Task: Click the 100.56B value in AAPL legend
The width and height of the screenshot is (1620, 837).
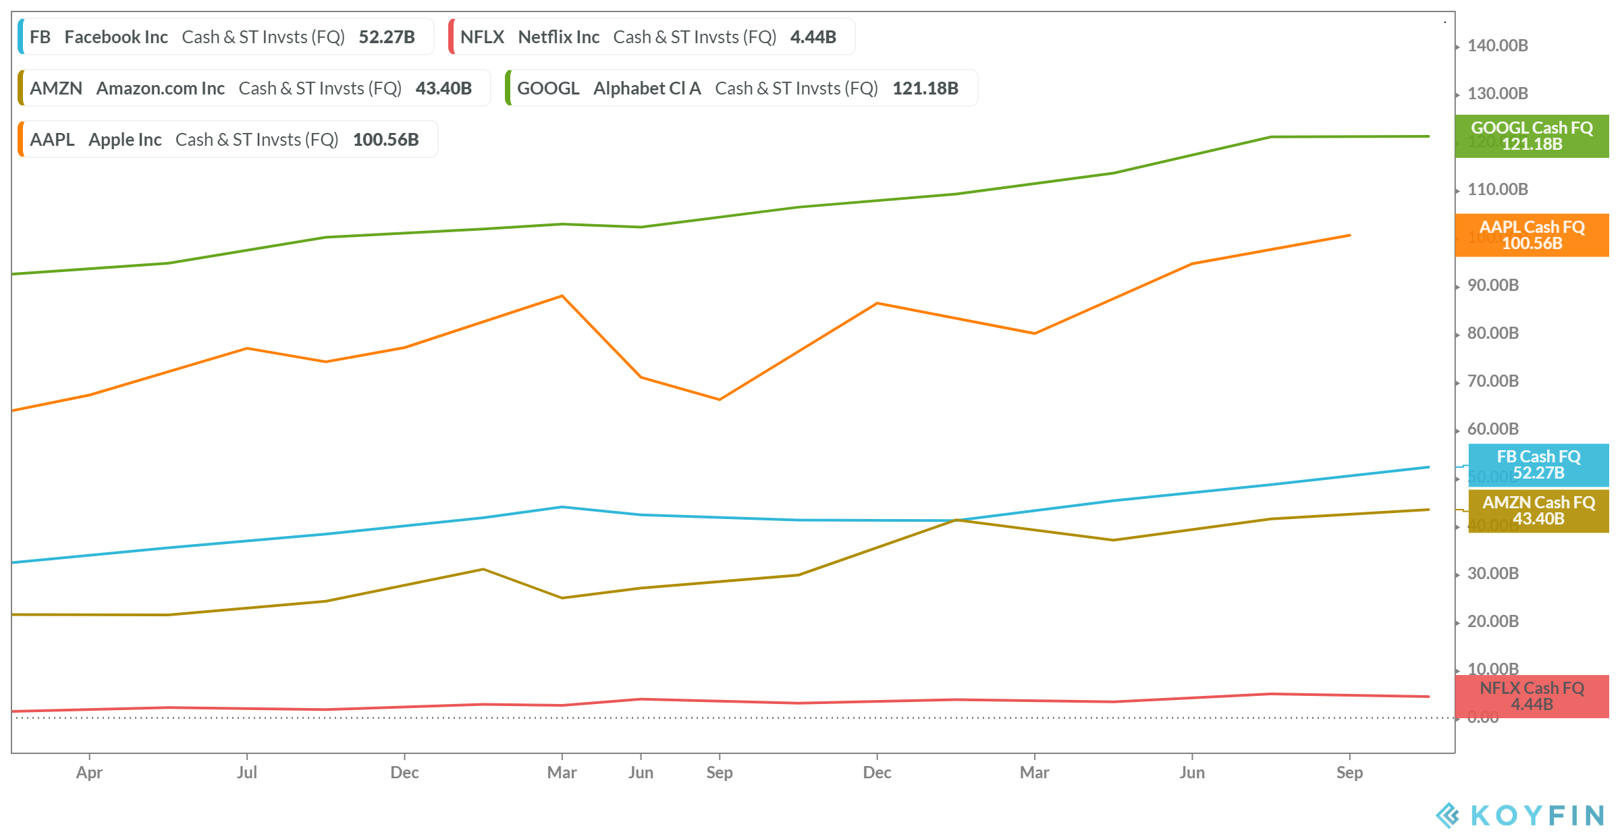Action: tap(386, 140)
